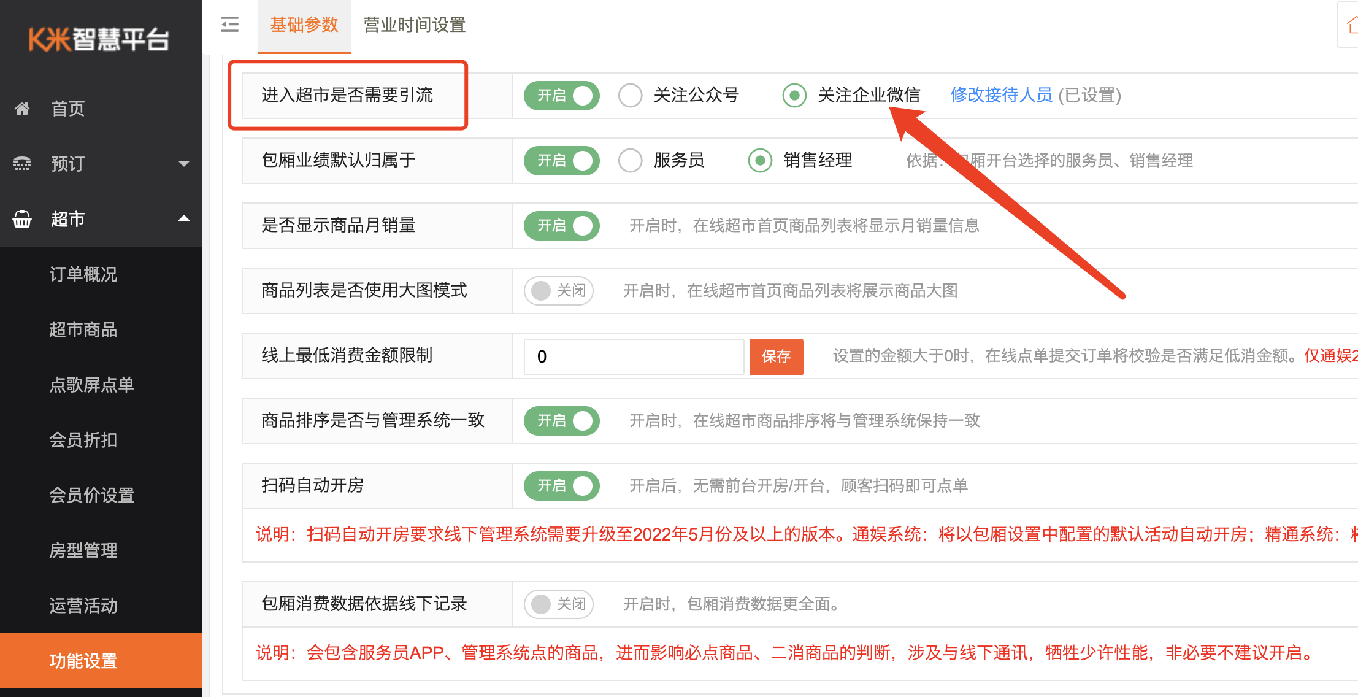Image resolution: width=1358 pixels, height=697 pixels.
Task: Open 运营活动 in the sidebar
Action: click(83, 606)
